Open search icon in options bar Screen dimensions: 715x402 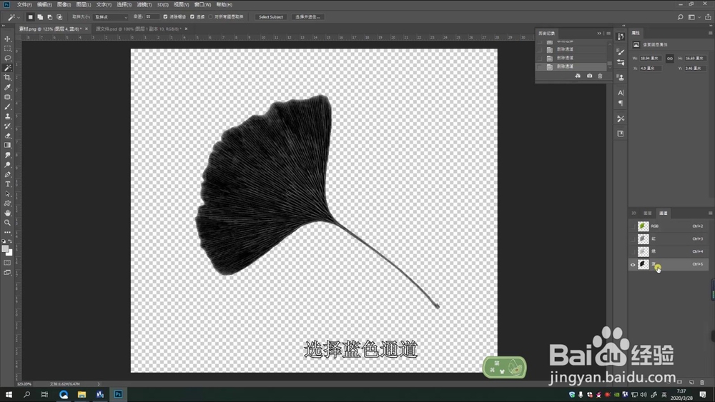pos(680,17)
